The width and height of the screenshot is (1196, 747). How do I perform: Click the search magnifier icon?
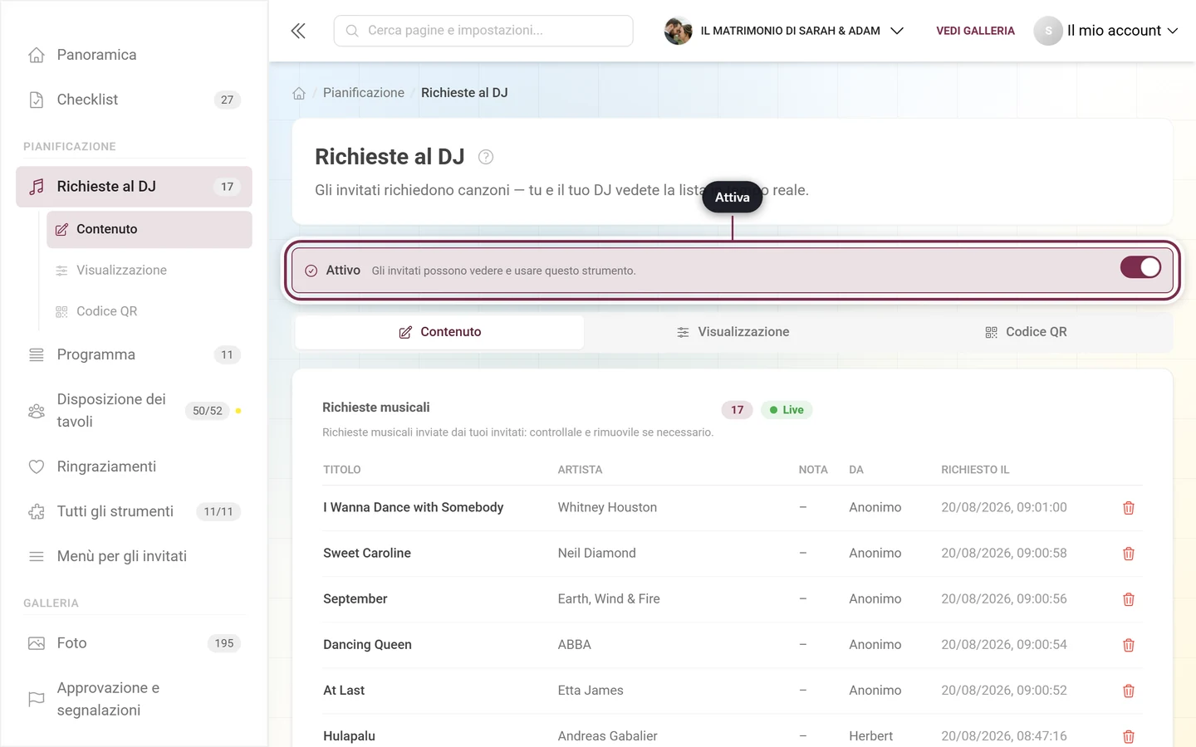(352, 31)
